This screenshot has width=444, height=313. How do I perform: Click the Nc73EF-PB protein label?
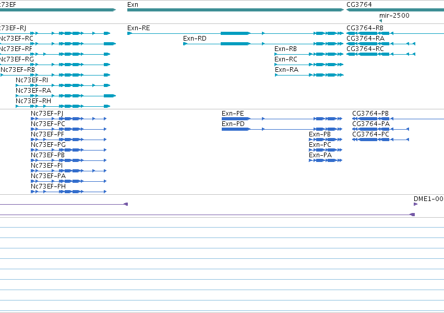pos(47,155)
